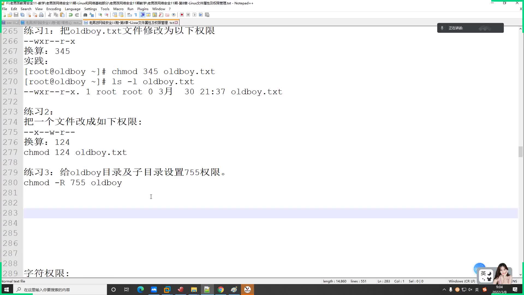
Task: Expand the Window menu options
Action: pos(159,9)
